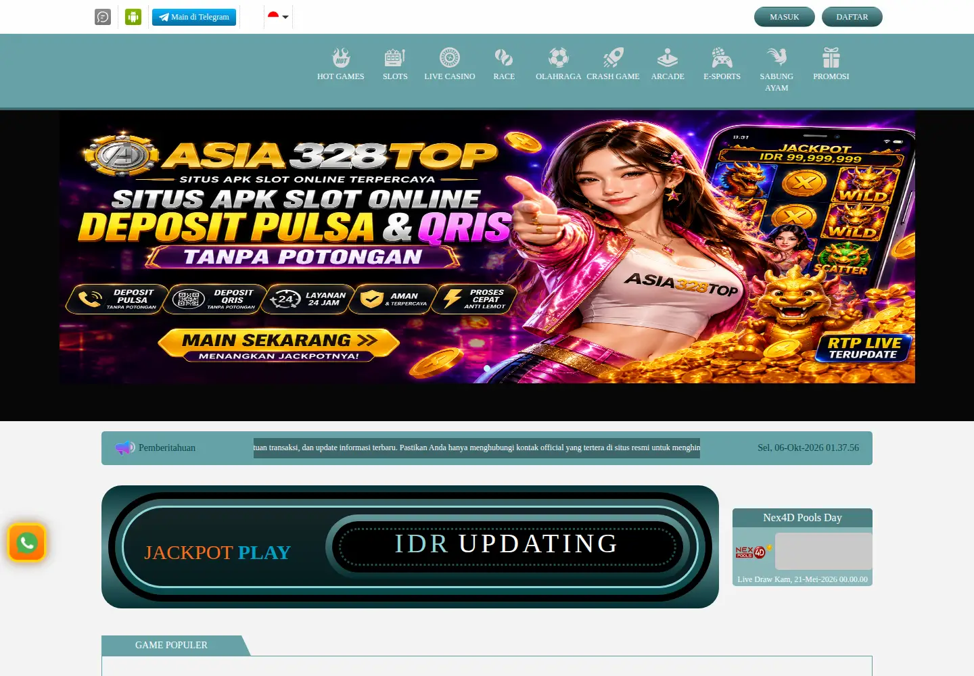Click the Live Draw date text
The height and width of the screenshot is (676, 974).
coord(802,579)
